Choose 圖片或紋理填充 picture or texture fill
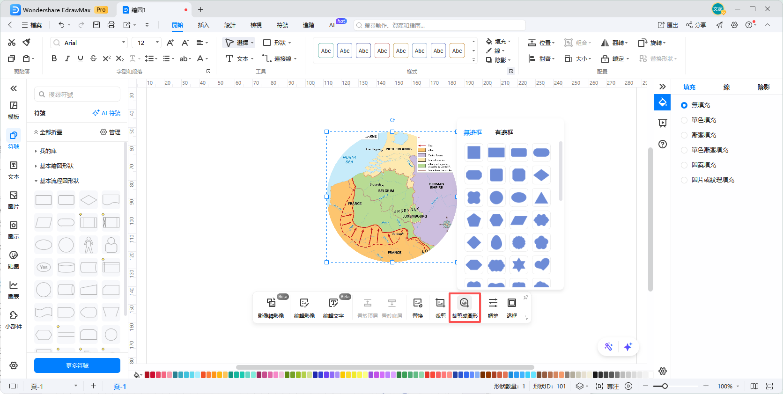The width and height of the screenshot is (783, 394). tap(684, 180)
